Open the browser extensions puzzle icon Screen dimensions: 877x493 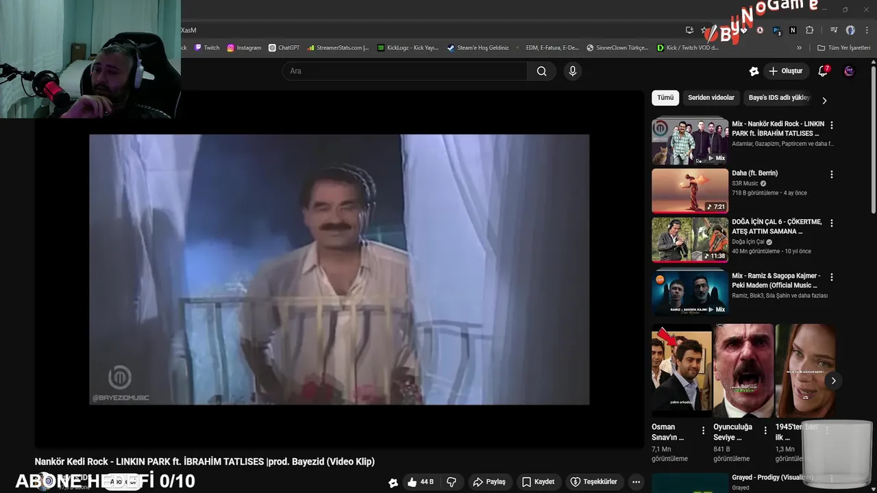(810, 30)
